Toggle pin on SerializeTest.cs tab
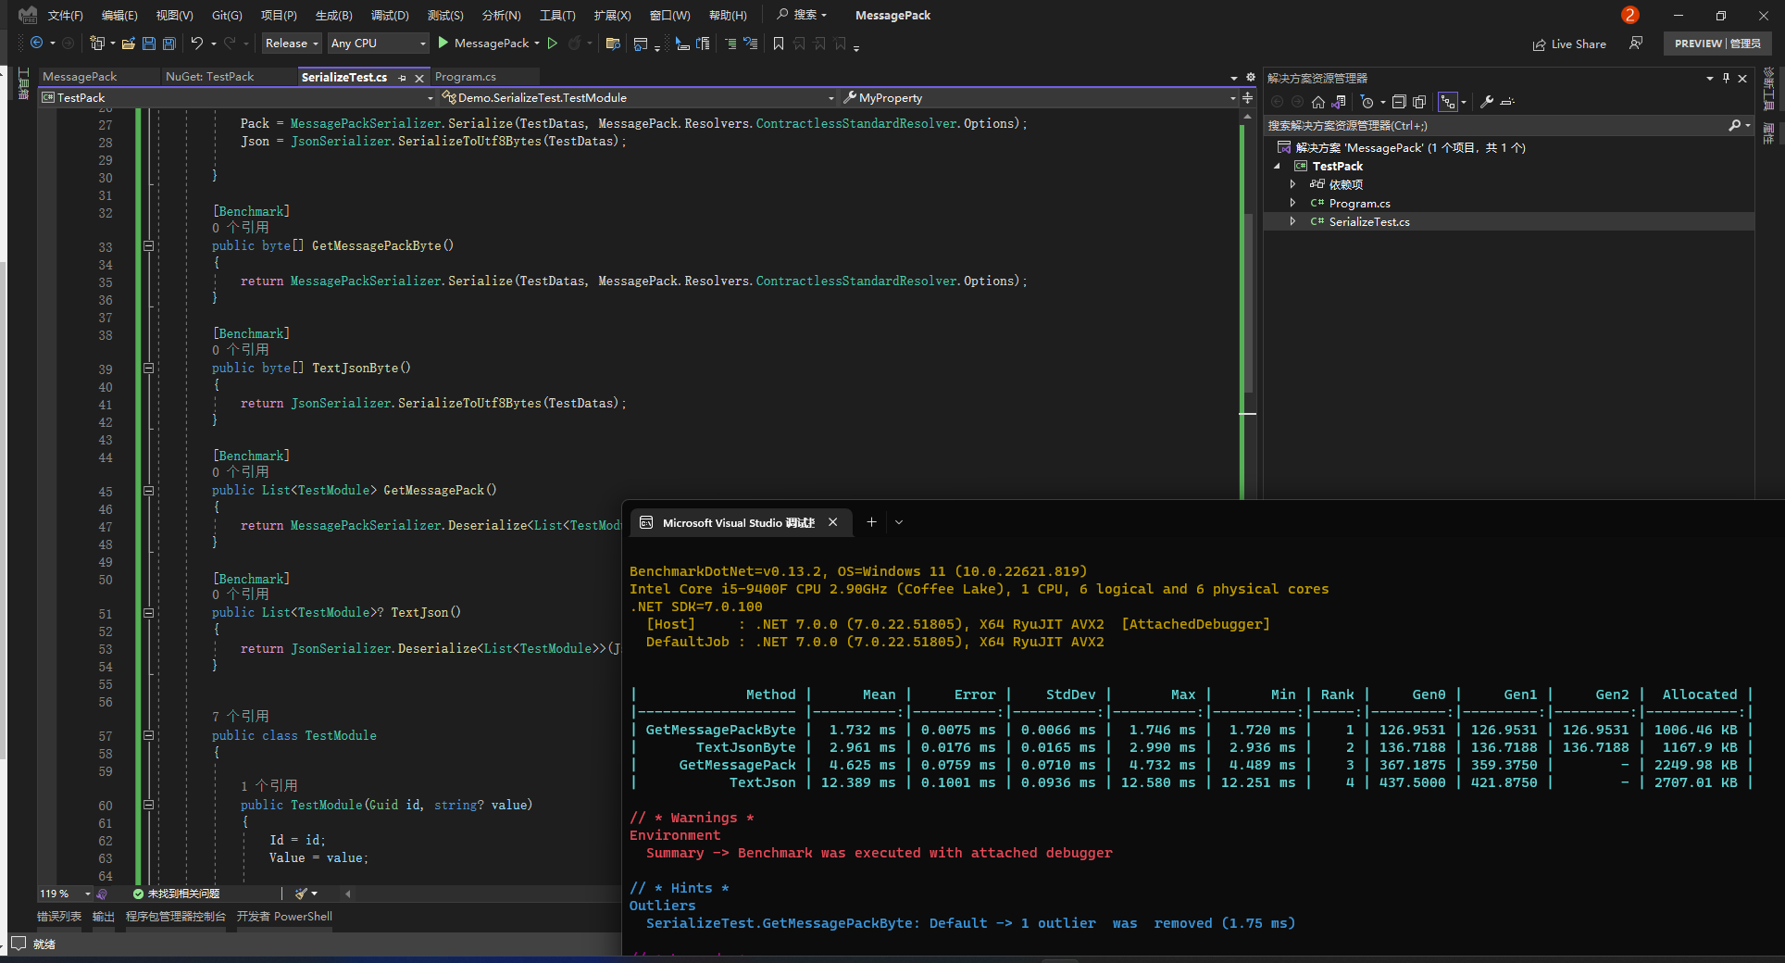 click(402, 78)
